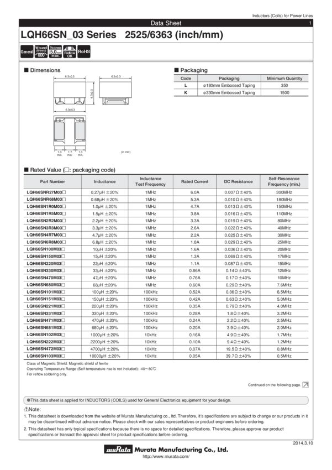Image resolution: width=332 pixels, height=470 pixels.
Task: Select part number LQH66SN470M03
Action: click(46, 278)
